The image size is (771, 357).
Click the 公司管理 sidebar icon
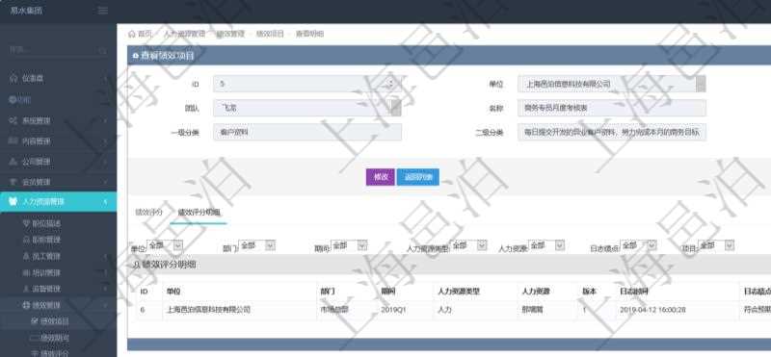point(13,162)
